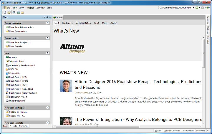This screenshot has width=212, height=134.
Task: Select the Start page tab
Action: (57, 23)
